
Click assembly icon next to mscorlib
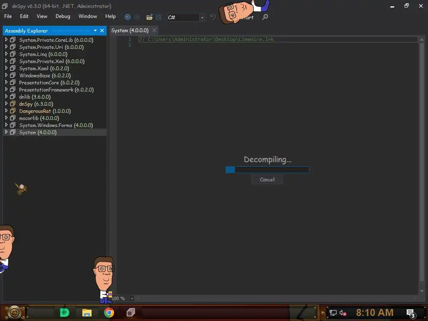[x=13, y=118]
